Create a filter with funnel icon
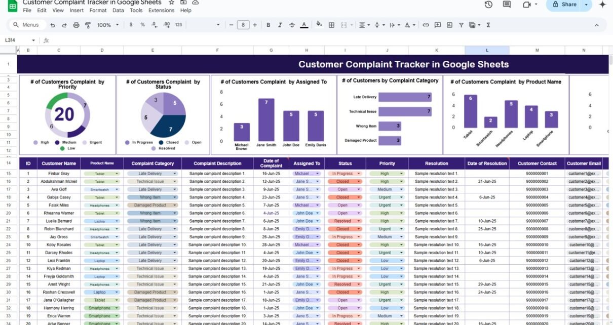Screen dimensions: 613x325 point(461,25)
